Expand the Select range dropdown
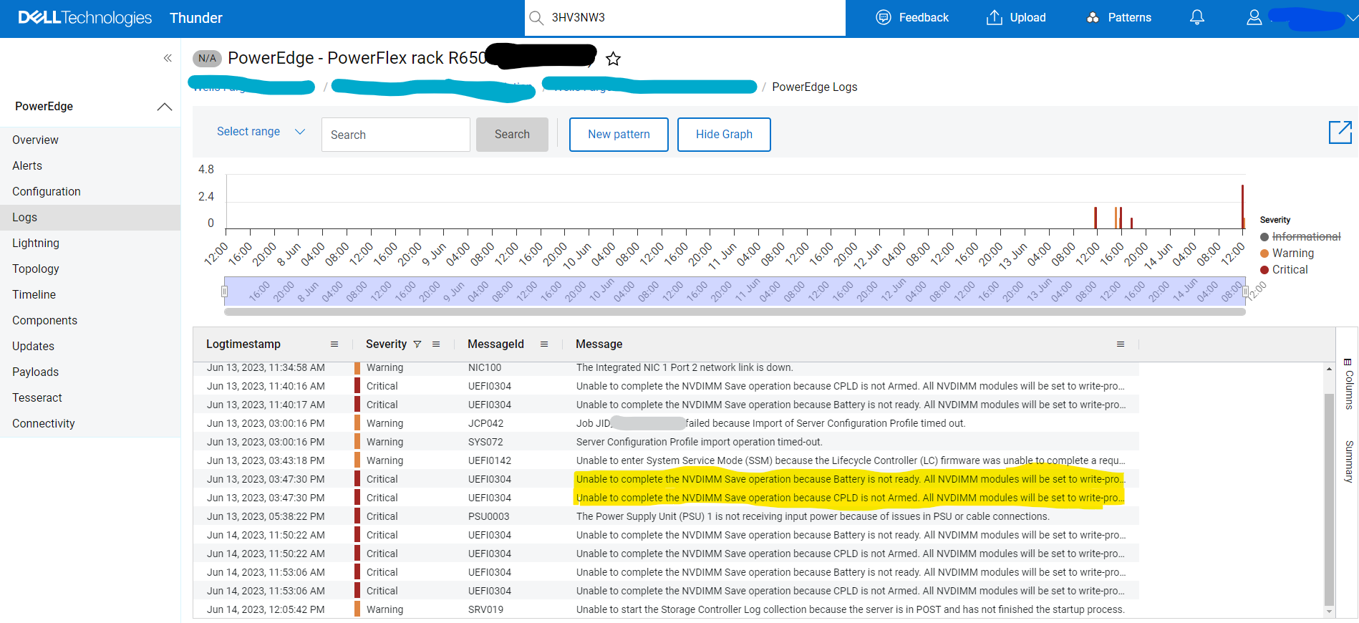The height and width of the screenshot is (623, 1359). [x=261, y=132]
